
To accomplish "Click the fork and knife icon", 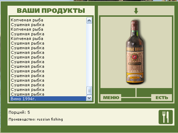I will [x=165, y=117].
